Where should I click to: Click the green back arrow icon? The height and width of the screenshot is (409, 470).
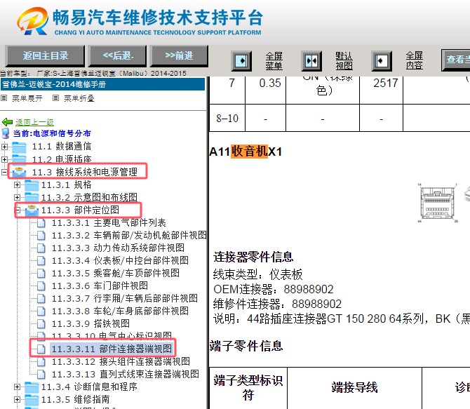point(7,122)
